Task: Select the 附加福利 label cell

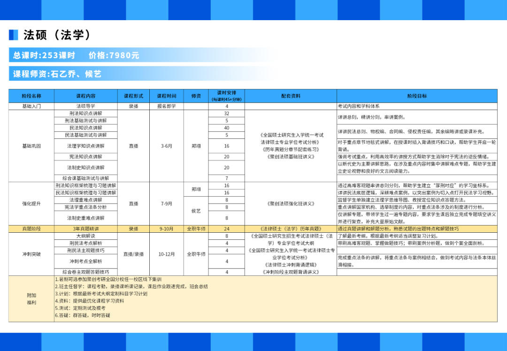Action: (x=31, y=299)
